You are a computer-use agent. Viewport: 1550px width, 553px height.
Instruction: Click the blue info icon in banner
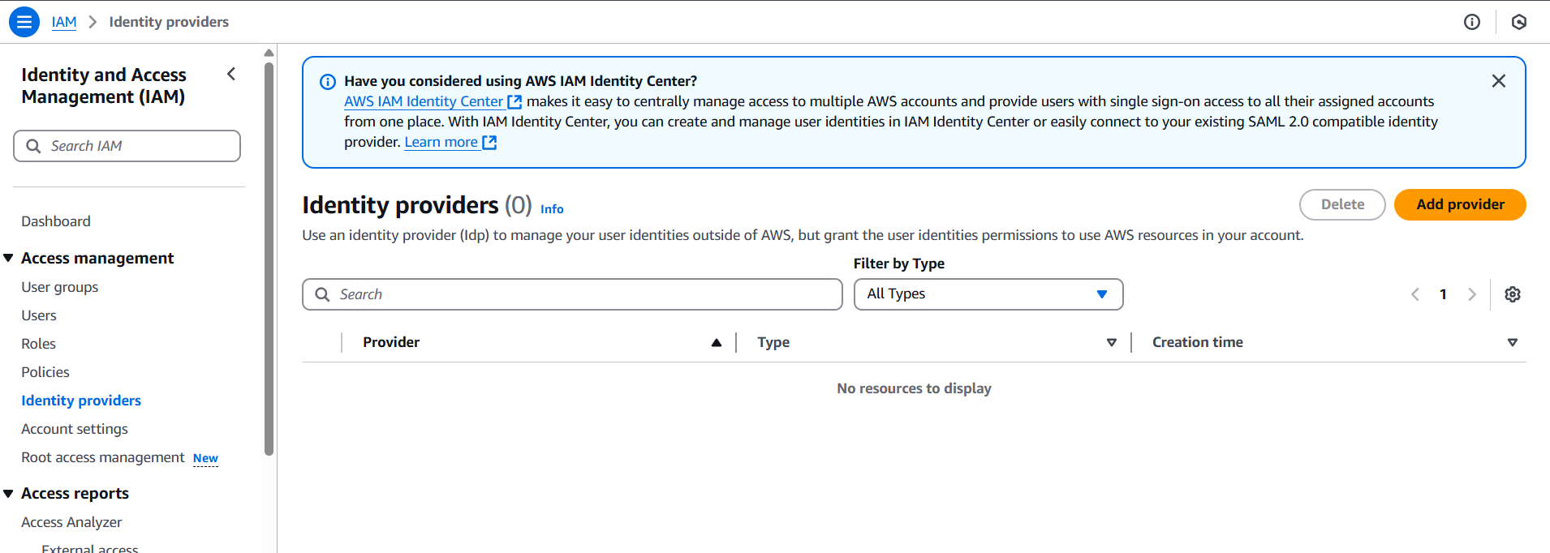coord(328,82)
